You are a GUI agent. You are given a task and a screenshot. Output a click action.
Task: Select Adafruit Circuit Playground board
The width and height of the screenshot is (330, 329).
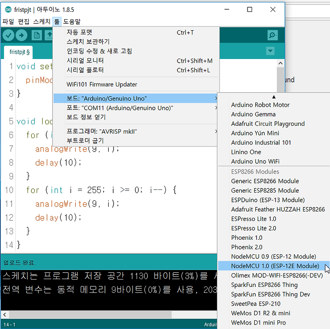[274, 124]
